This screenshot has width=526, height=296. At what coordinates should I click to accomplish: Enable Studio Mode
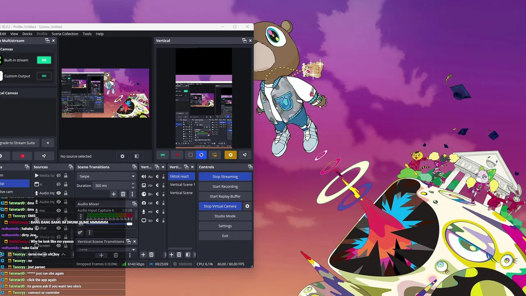pos(225,216)
